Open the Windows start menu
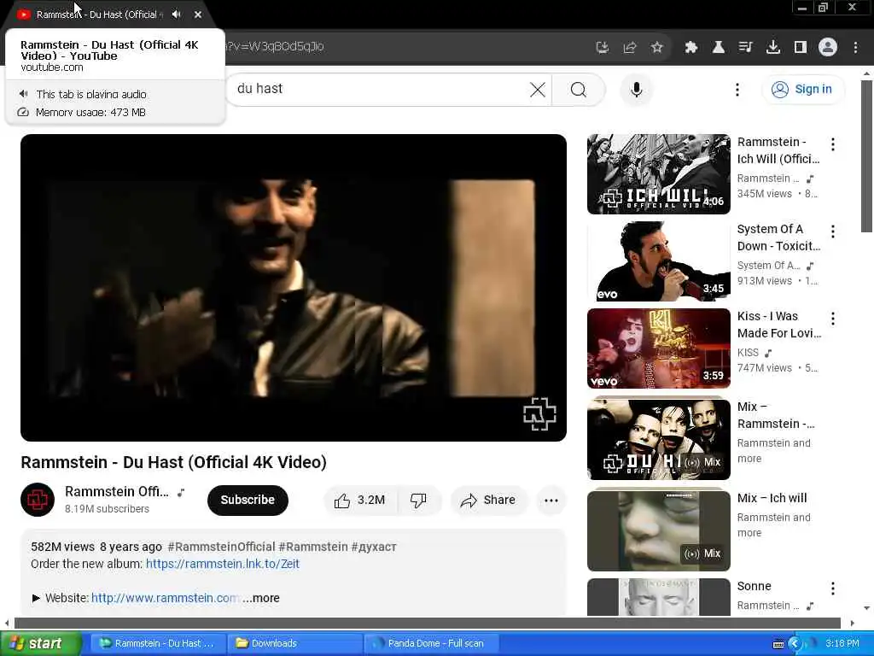874x656 pixels. [40, 643]
